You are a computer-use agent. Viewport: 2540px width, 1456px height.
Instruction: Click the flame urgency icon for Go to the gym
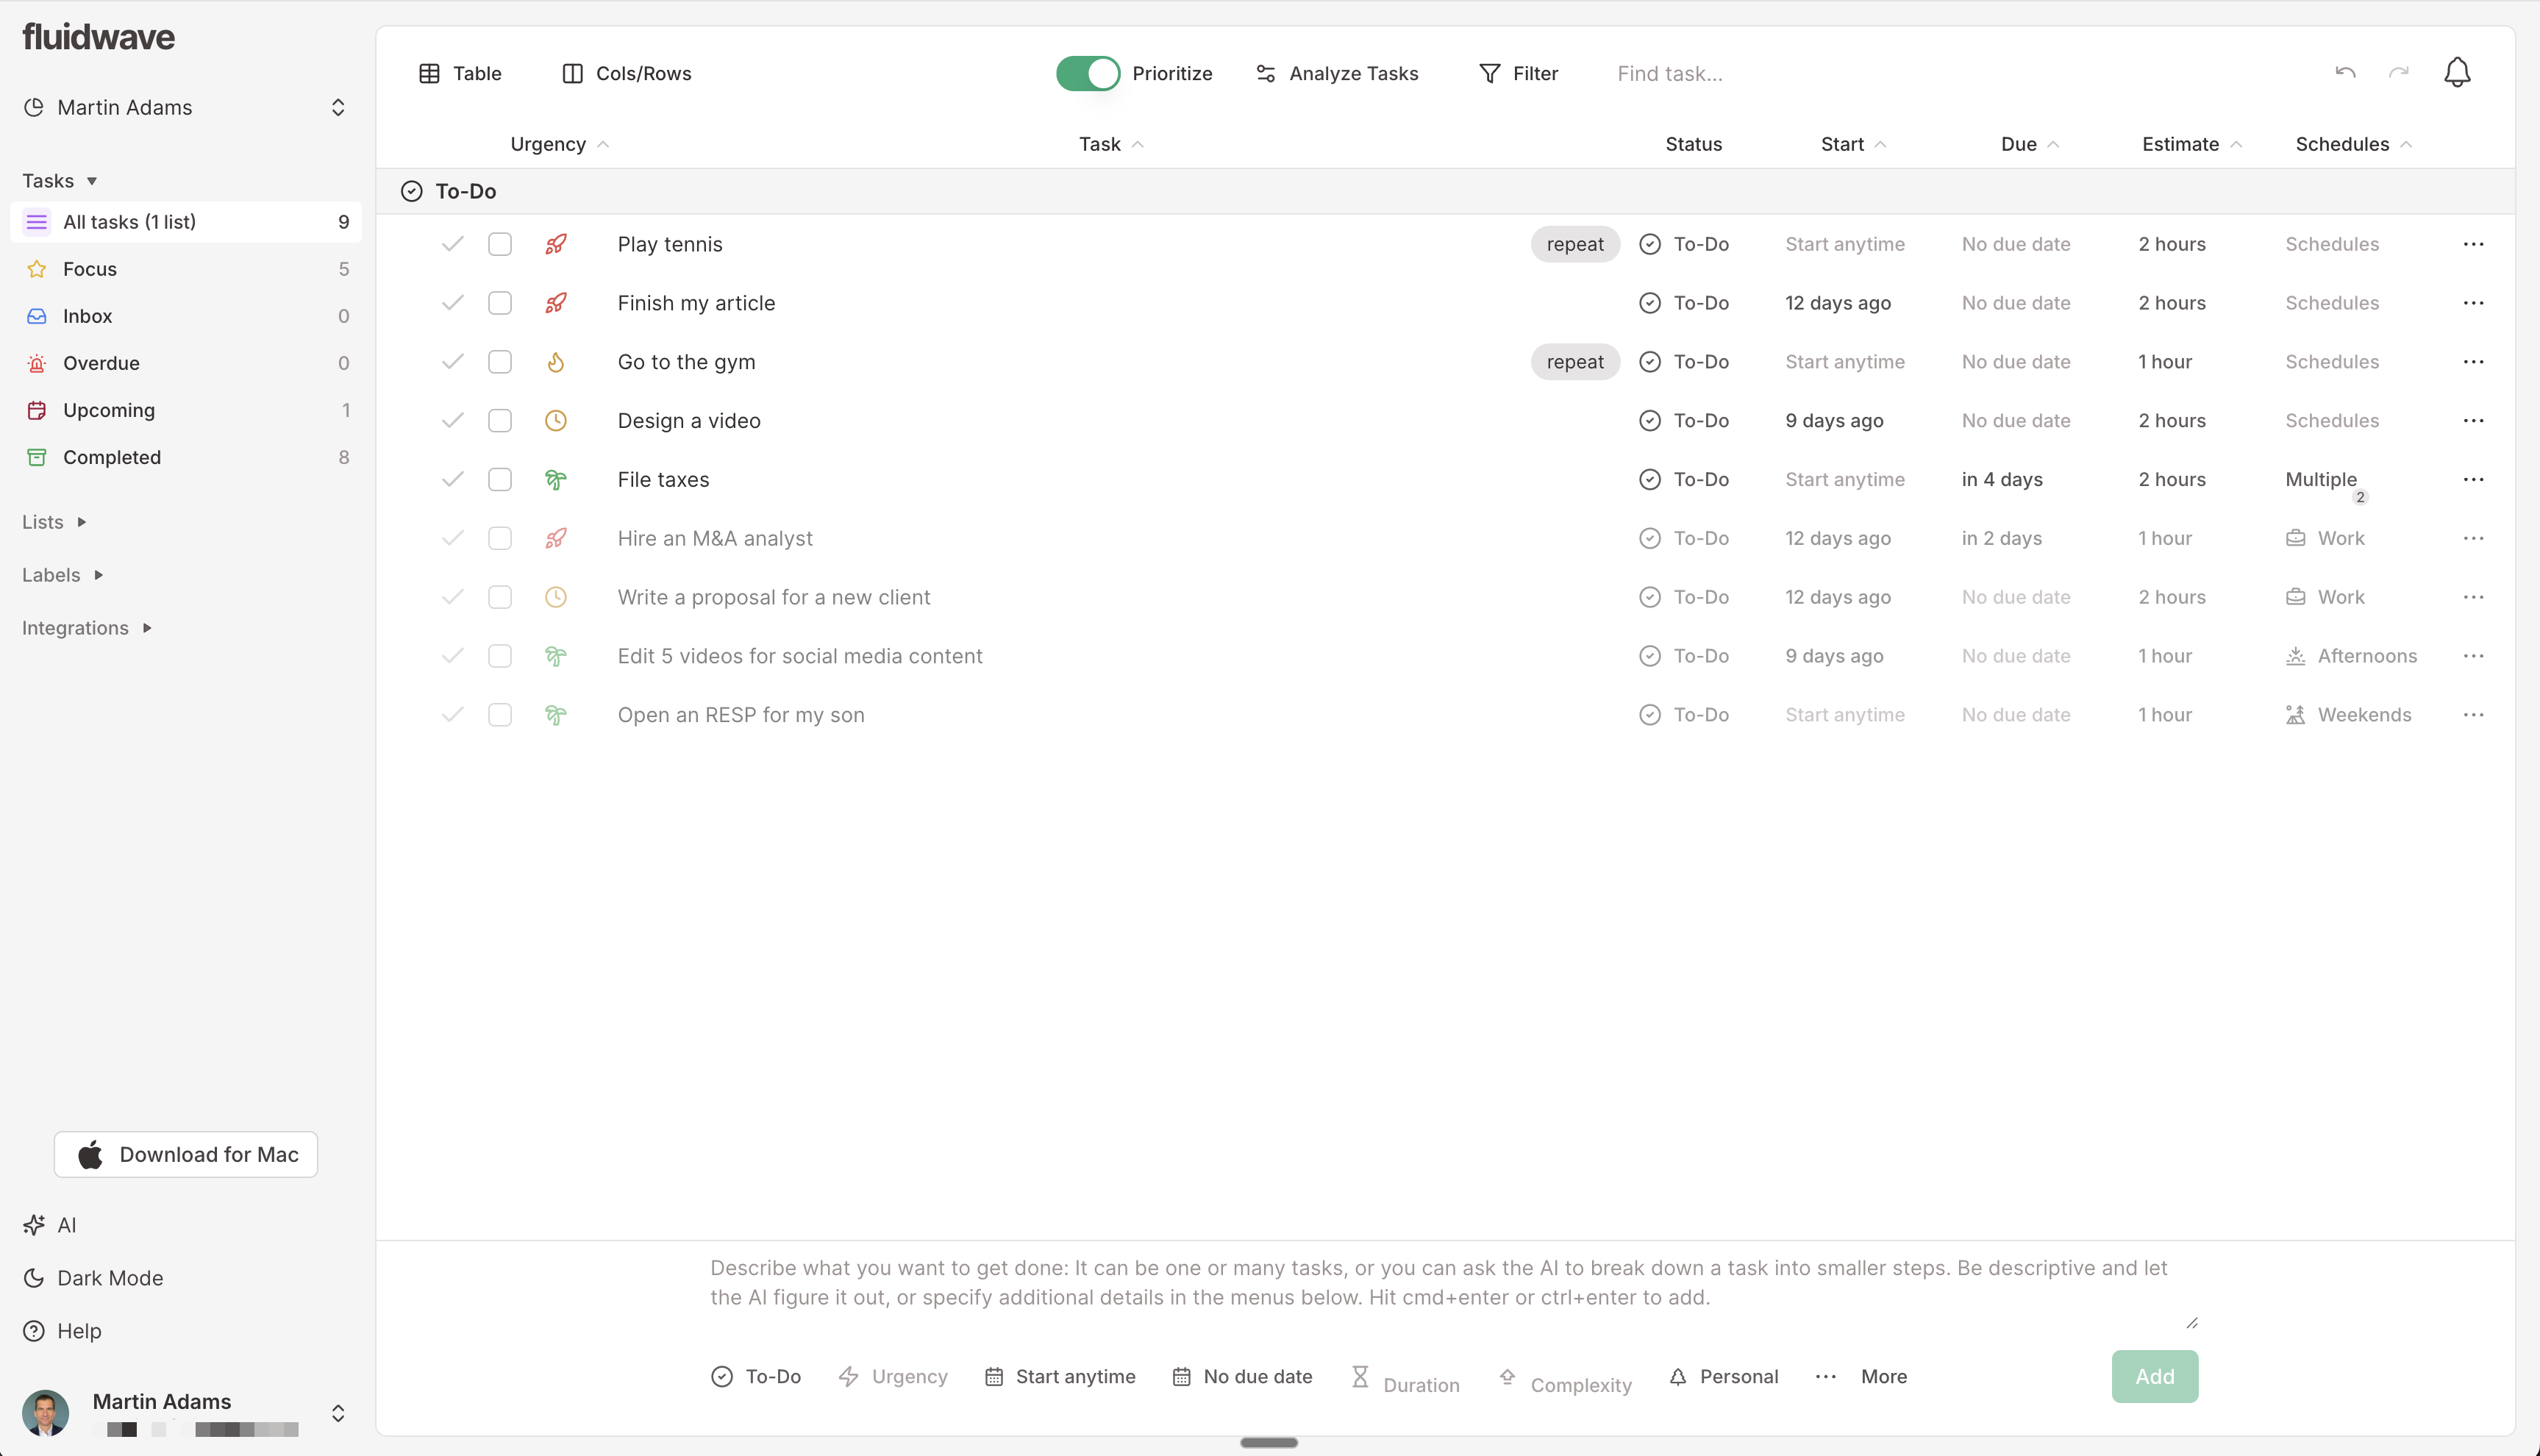556,362
